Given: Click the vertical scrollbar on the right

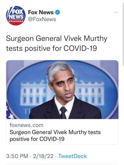Looking at the screenshot, I should (123, 35).
